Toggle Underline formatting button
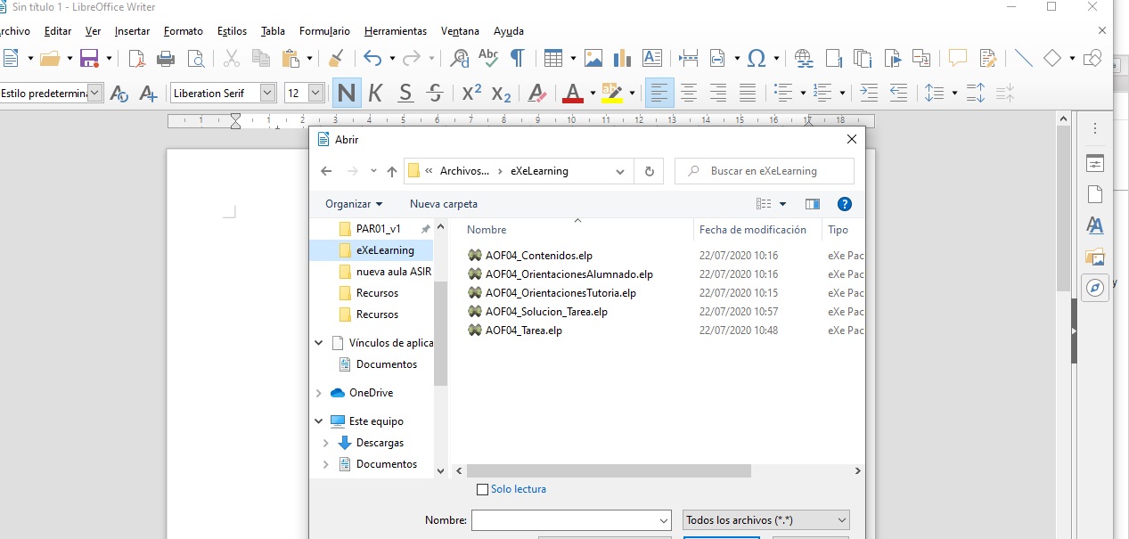The height and width of the screenshot is (539, 1129). point(405,93)
